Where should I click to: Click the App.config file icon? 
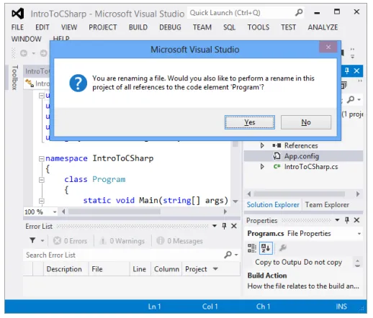(x=277, y=156)
